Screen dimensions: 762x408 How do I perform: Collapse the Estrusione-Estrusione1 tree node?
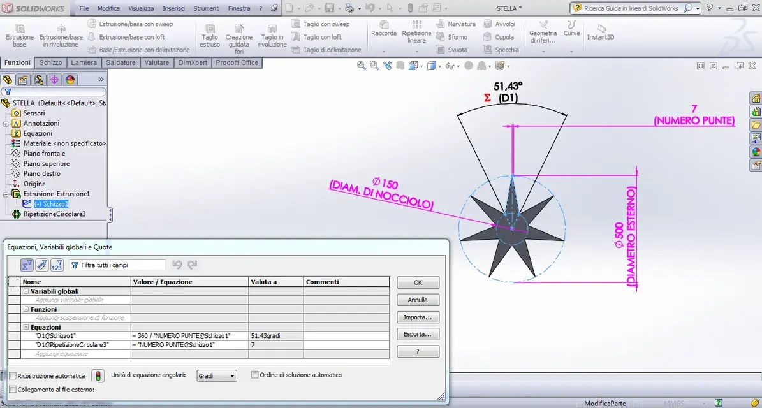6,194
